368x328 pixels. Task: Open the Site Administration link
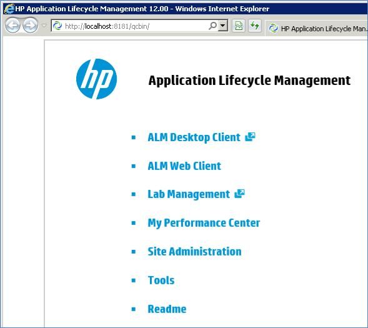click(x=194, y=252)
